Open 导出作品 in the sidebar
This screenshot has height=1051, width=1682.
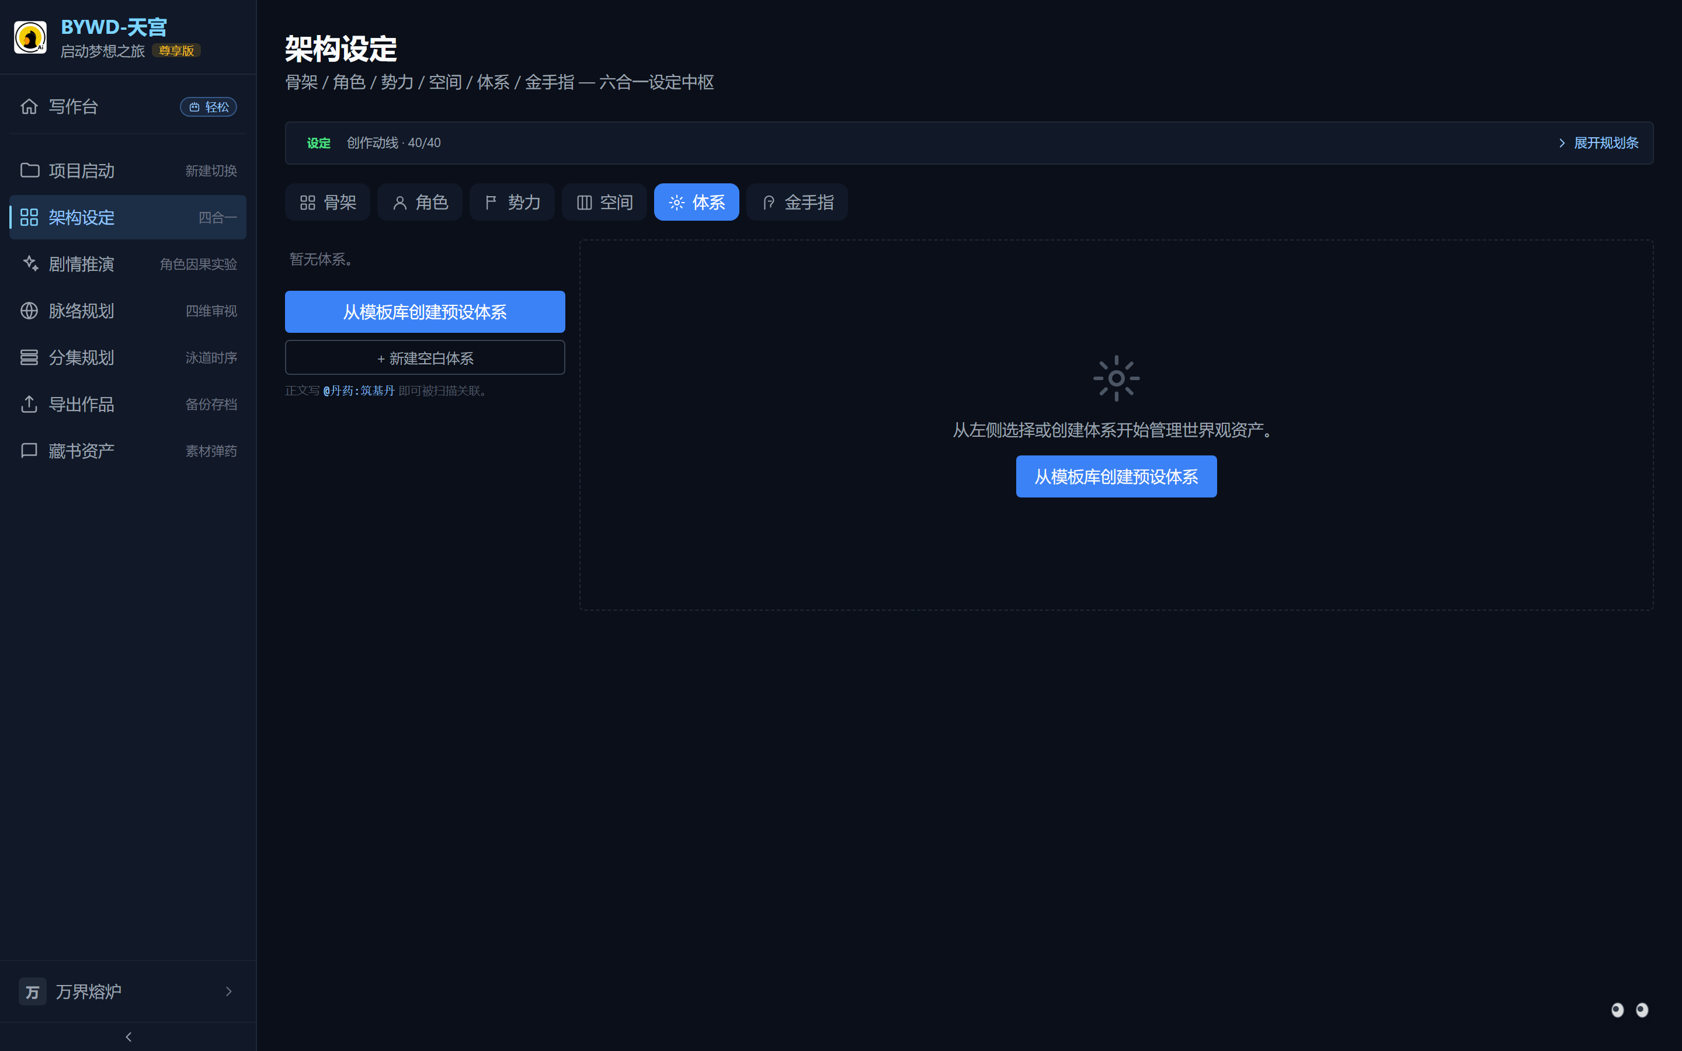[x=128, y=404]
